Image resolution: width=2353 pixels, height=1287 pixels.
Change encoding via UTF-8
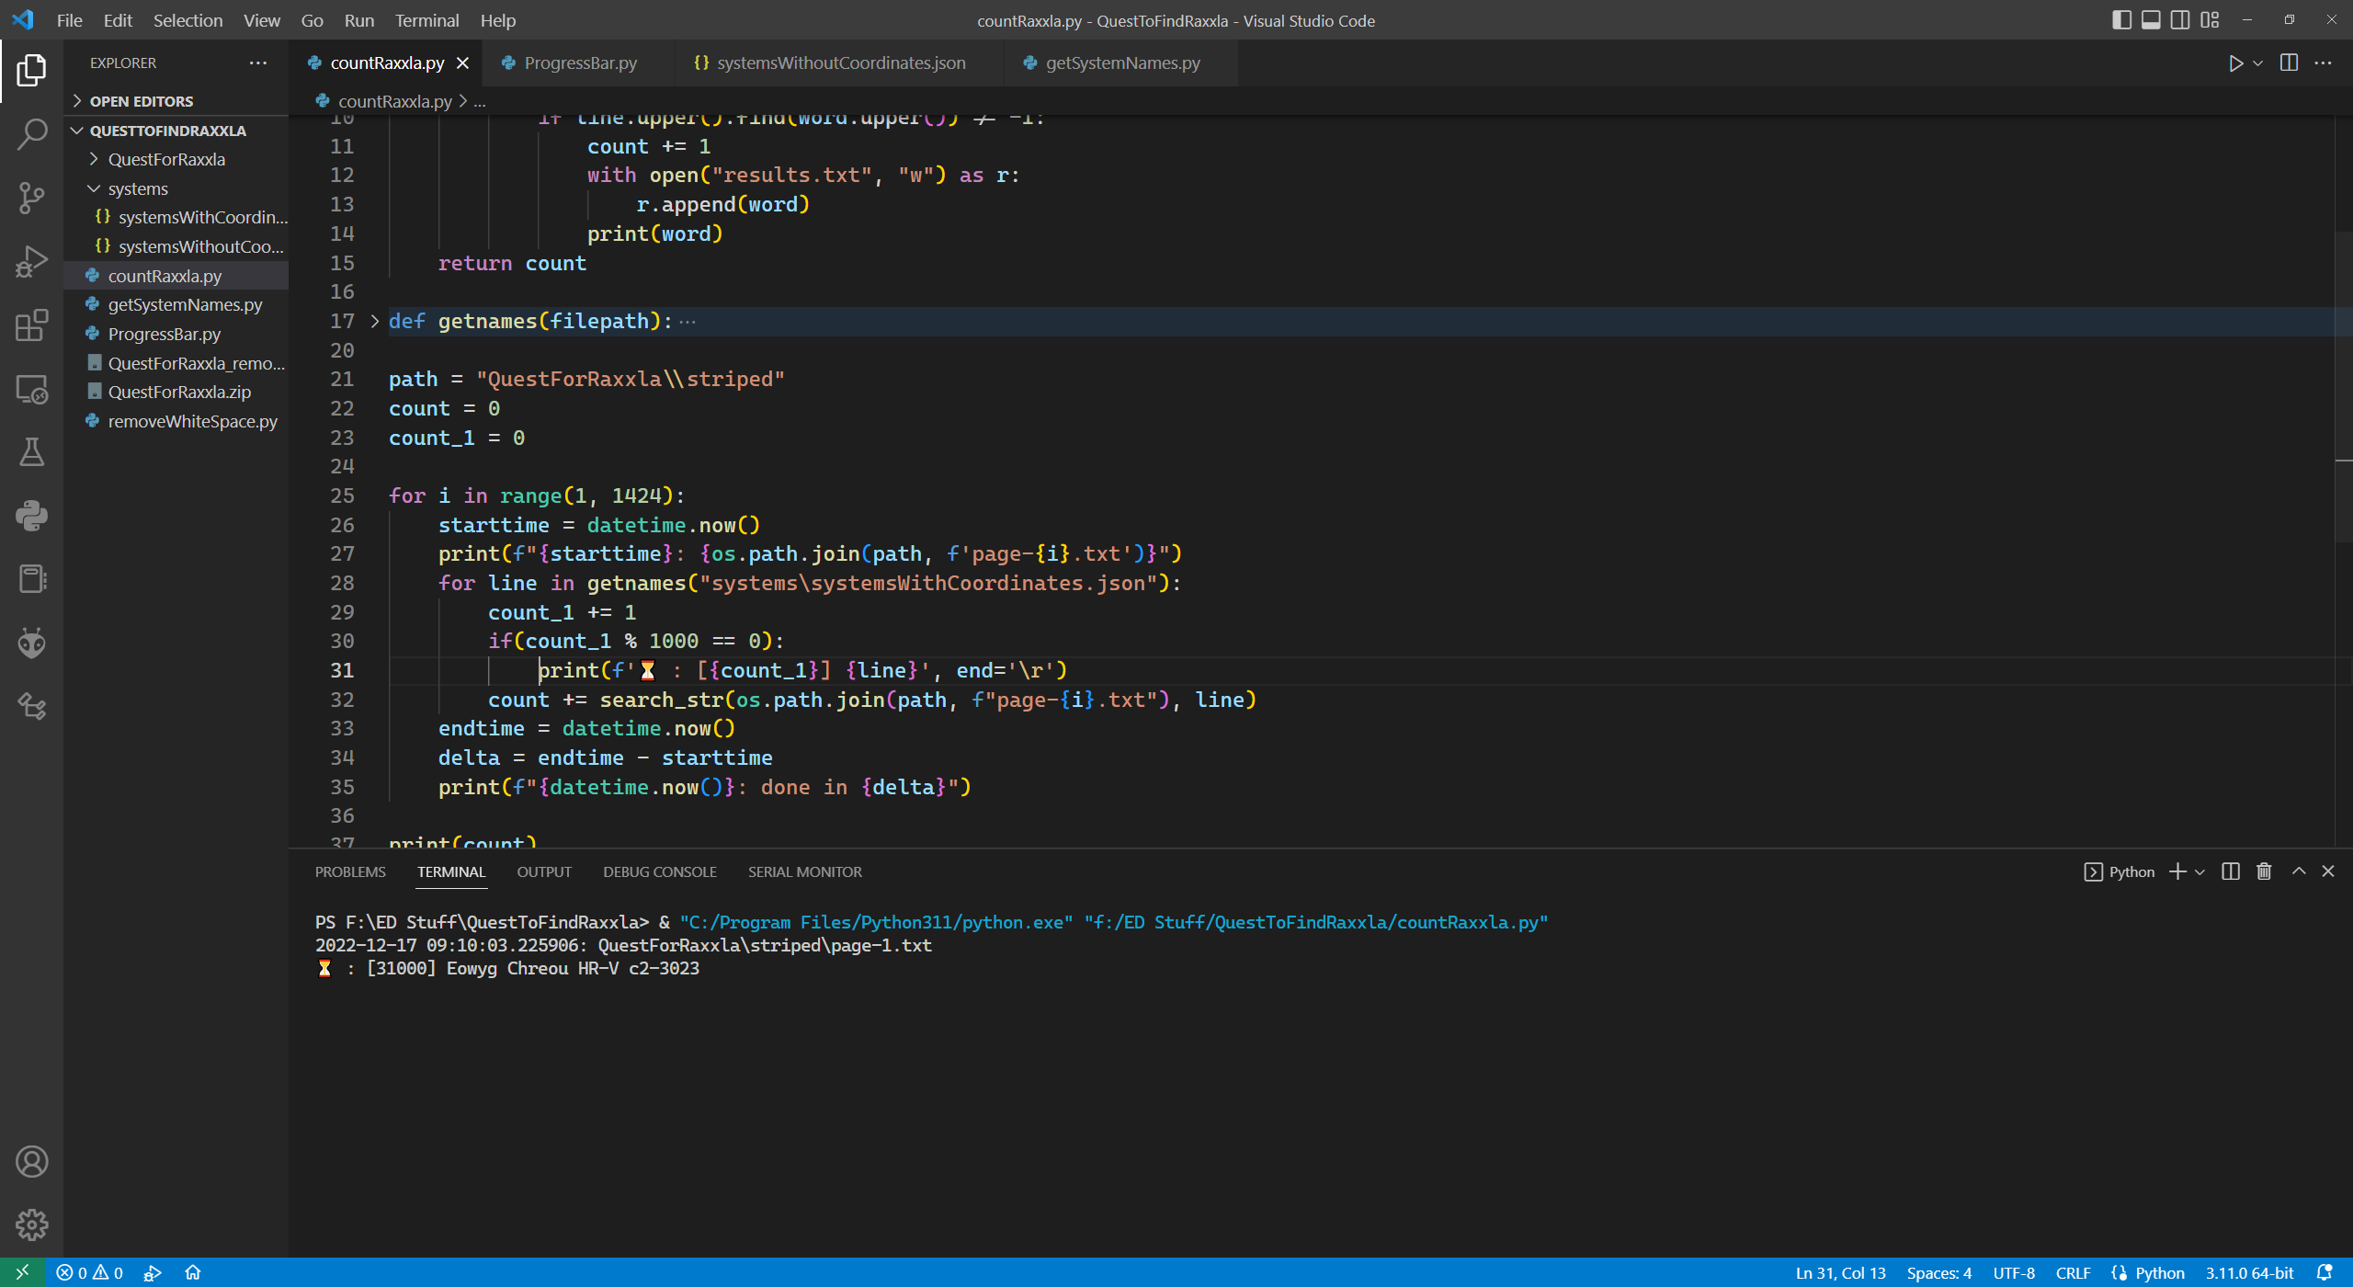click(2014, 1272)
